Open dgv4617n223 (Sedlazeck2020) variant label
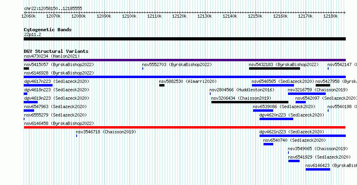The image size is (357, 185). 57,81
